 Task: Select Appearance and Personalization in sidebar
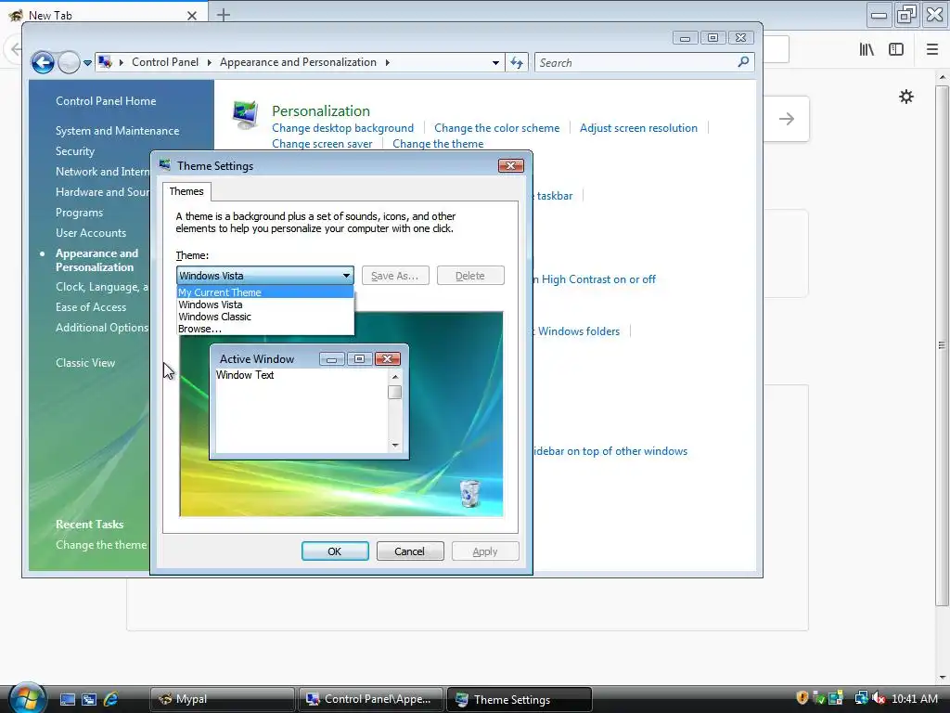click(x=96, y=260)
